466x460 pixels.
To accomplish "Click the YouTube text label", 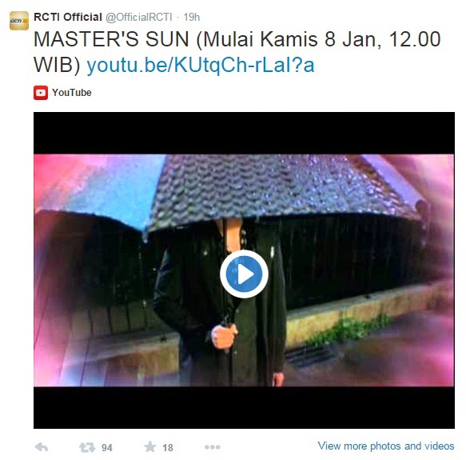I will coord(72,93).
